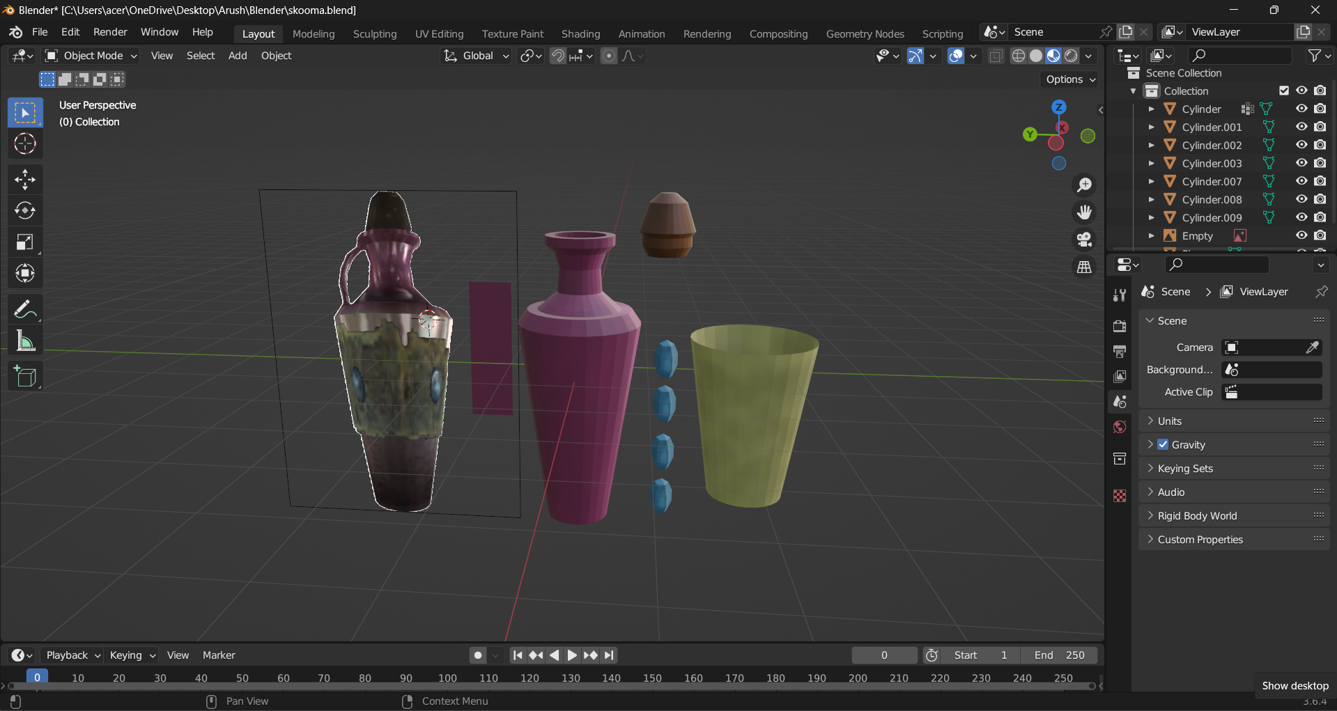
Task: Click the zoom viewport magnifier icon
Action: coord(1084,185)
